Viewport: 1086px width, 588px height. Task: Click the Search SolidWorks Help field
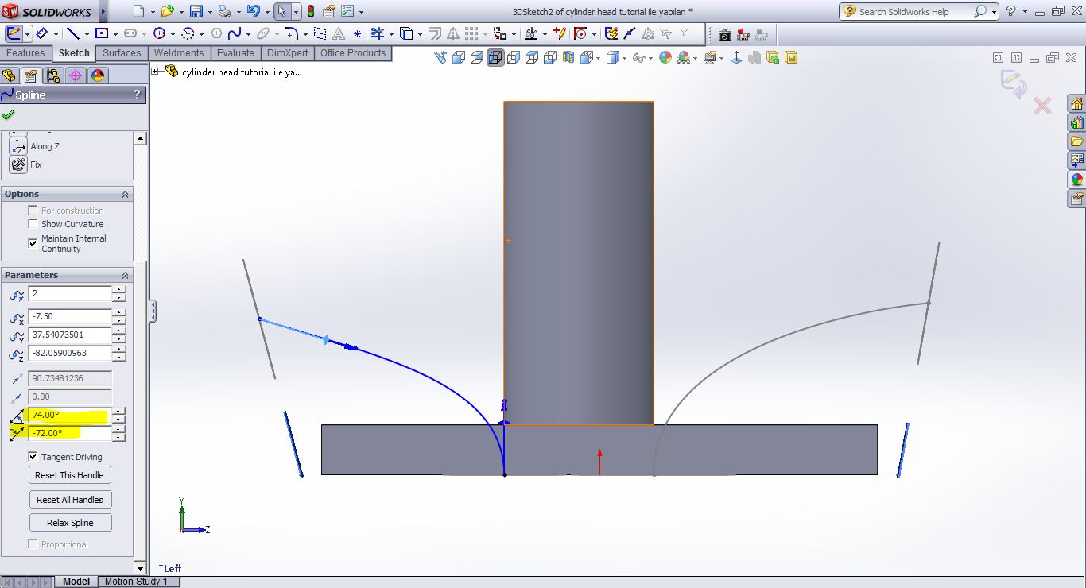coord(914,12)
